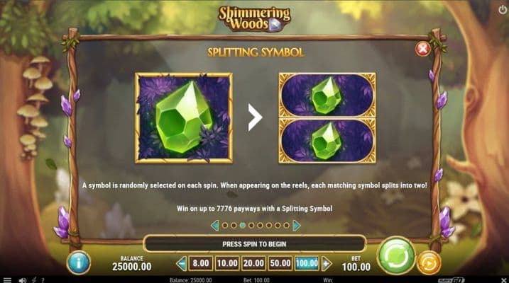Close the Splitting Symbol help panel
Image resolution: width=509 pixels, height=283 pixels.
(422, 49)
